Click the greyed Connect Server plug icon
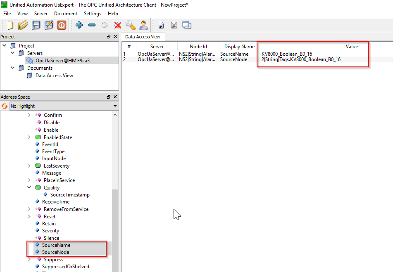The width and height of the screenshot is (393, 272). coord(105,25)
